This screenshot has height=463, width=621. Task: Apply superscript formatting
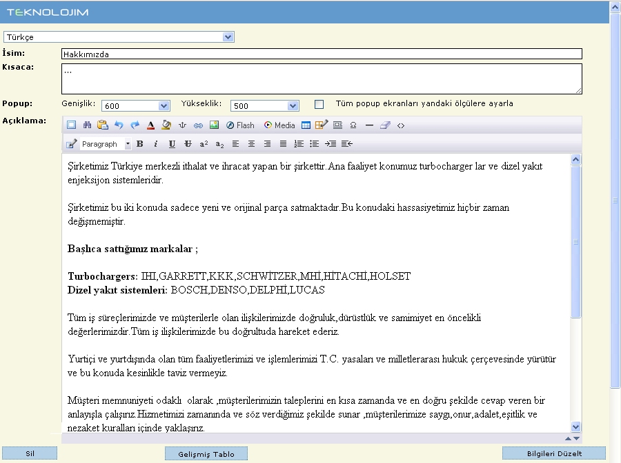coord(204,144)
